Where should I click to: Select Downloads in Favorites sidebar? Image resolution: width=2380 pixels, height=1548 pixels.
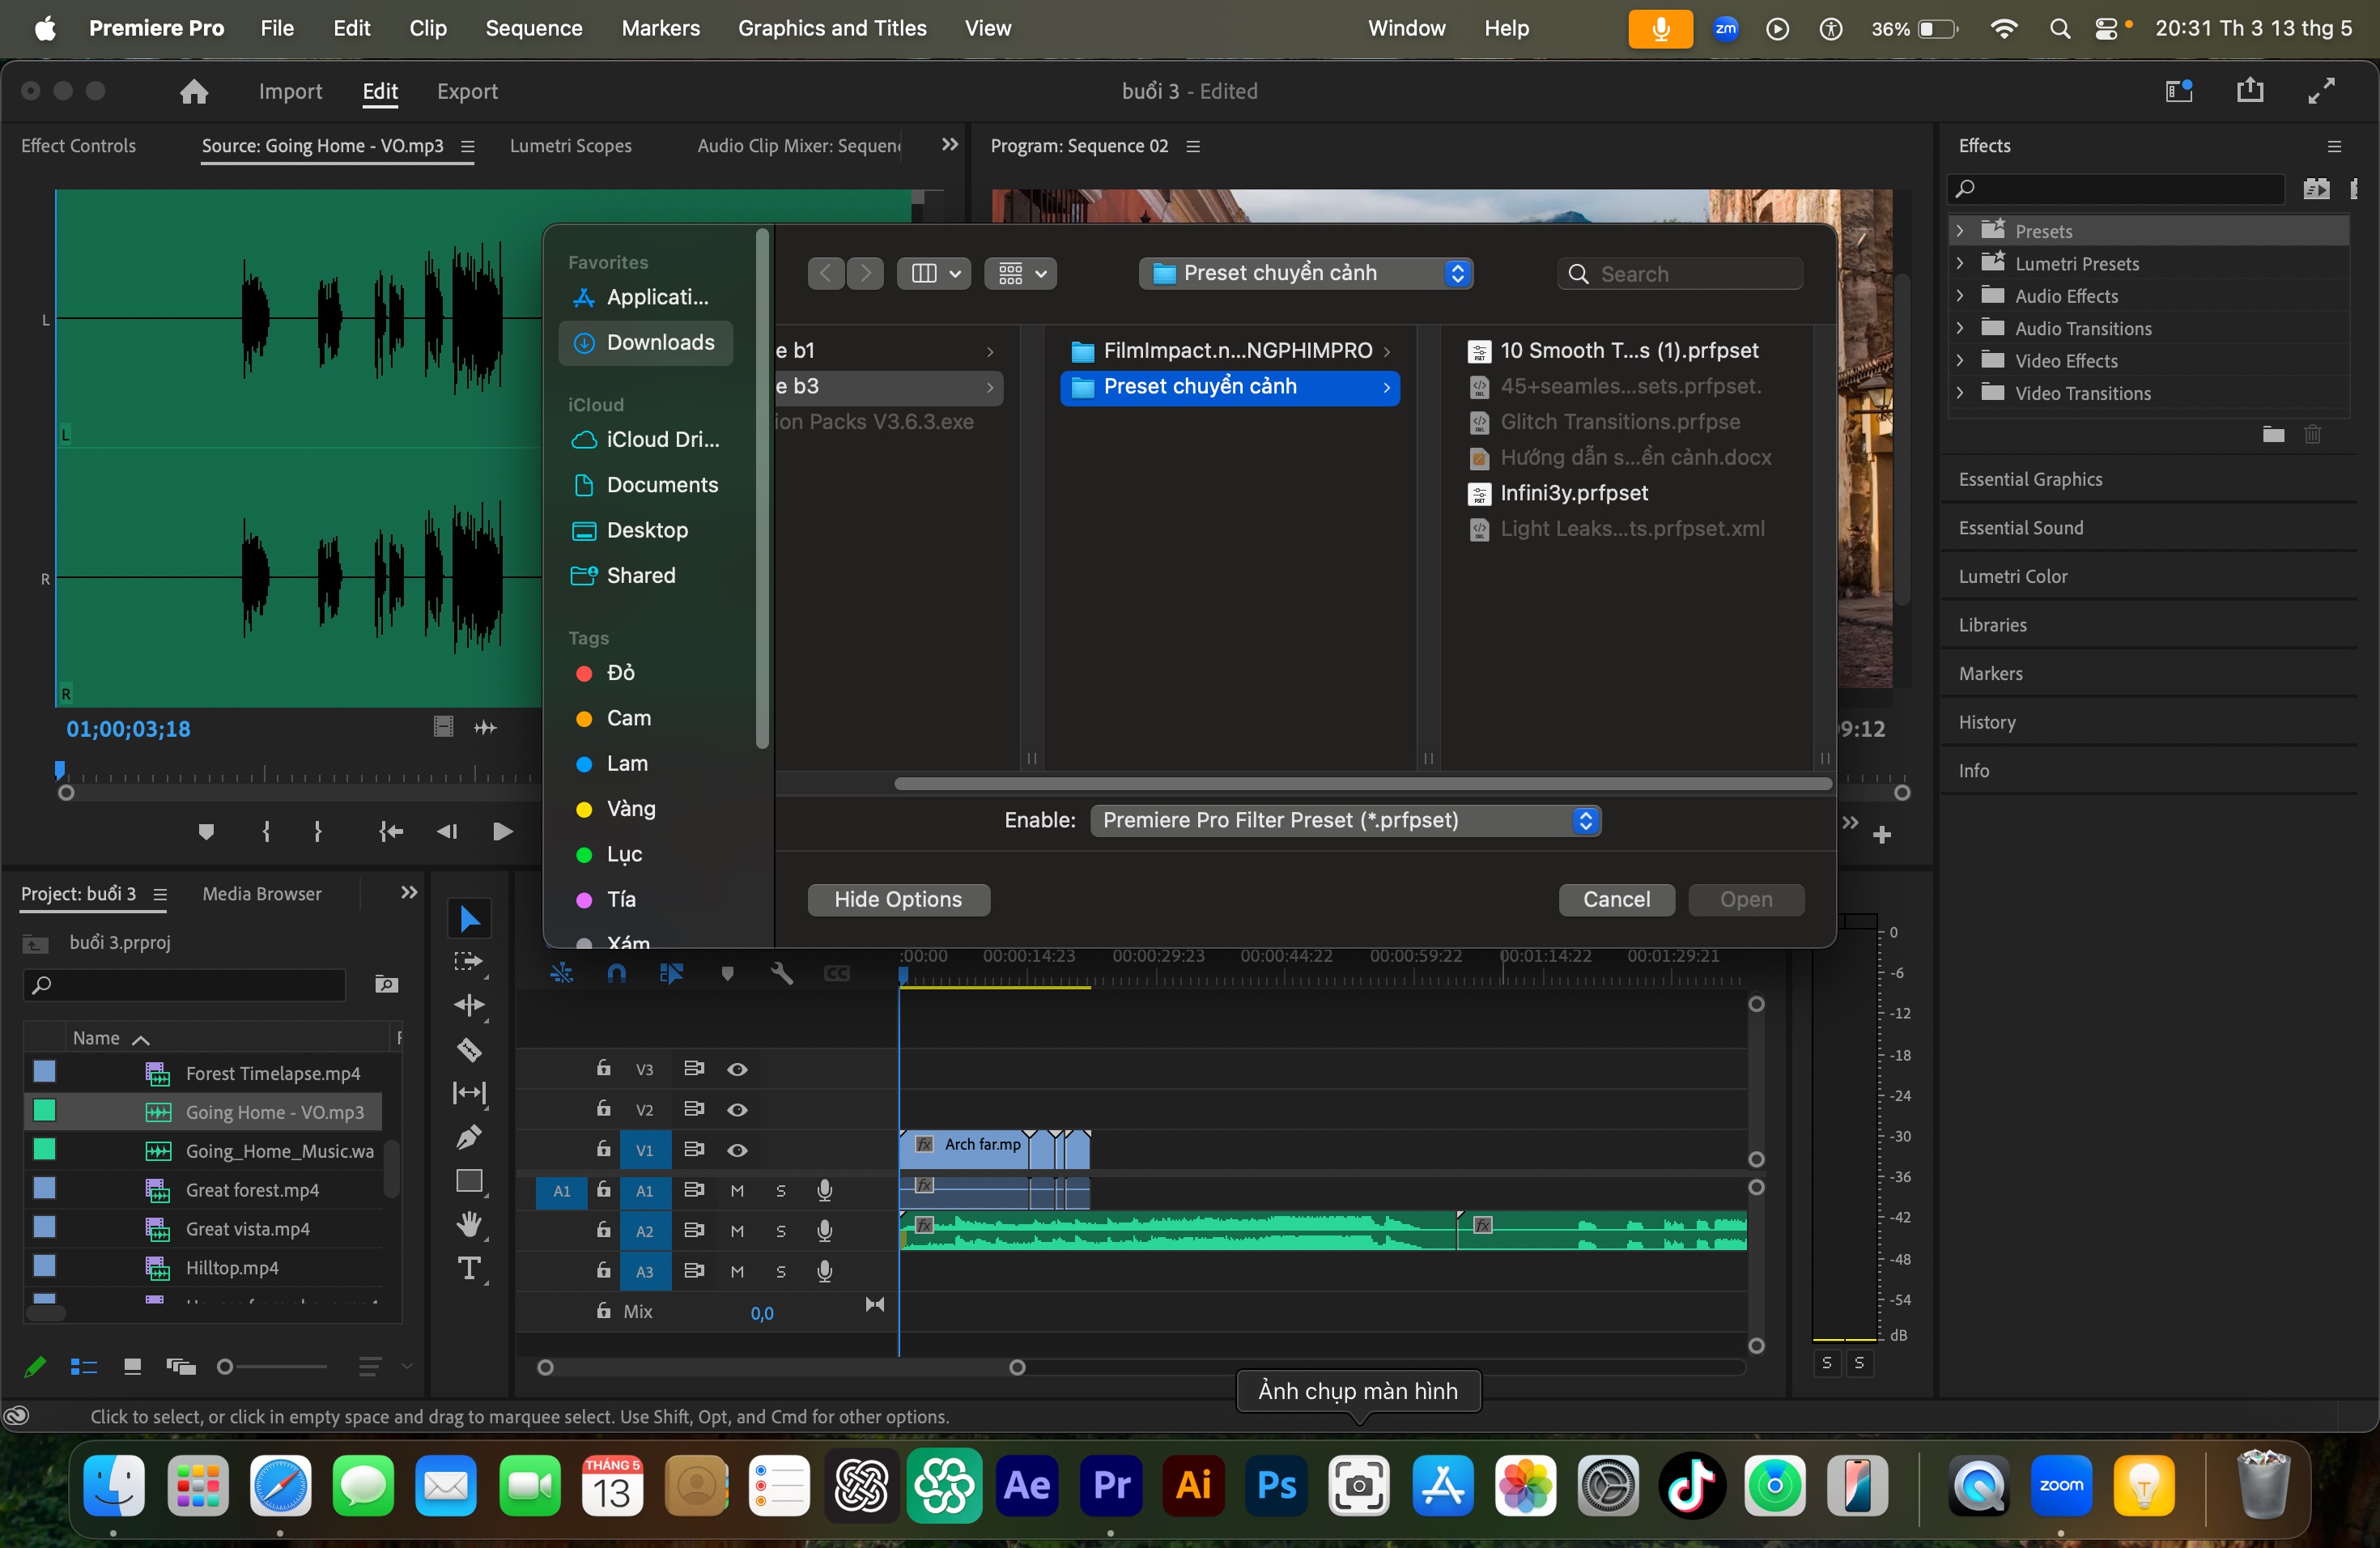[646, 342]
